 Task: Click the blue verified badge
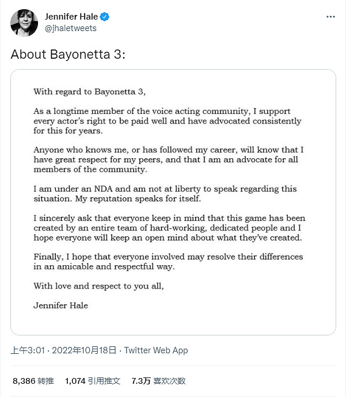105,17
